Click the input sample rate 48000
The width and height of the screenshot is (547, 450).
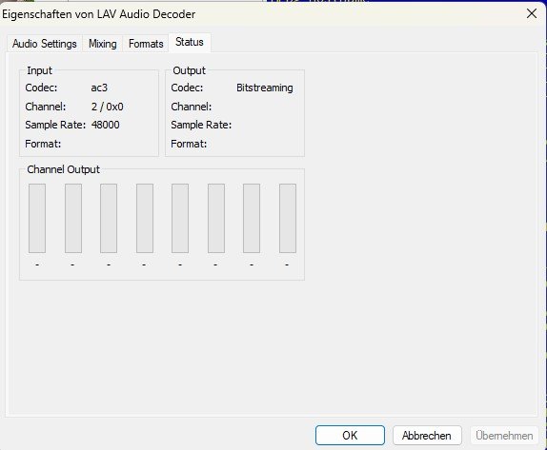point(106,125)
